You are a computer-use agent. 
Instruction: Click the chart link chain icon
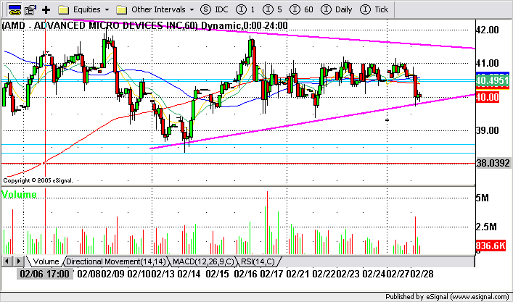pyautogui.click(x=15, y=10)
